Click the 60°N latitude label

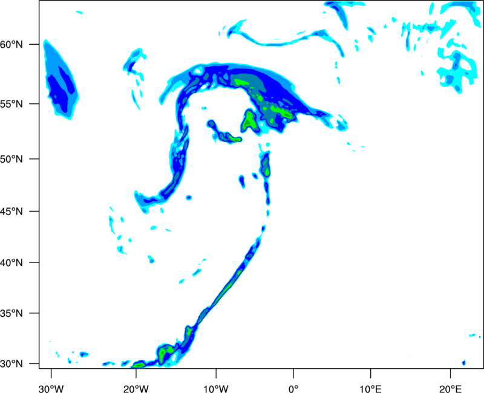(11, 45)
